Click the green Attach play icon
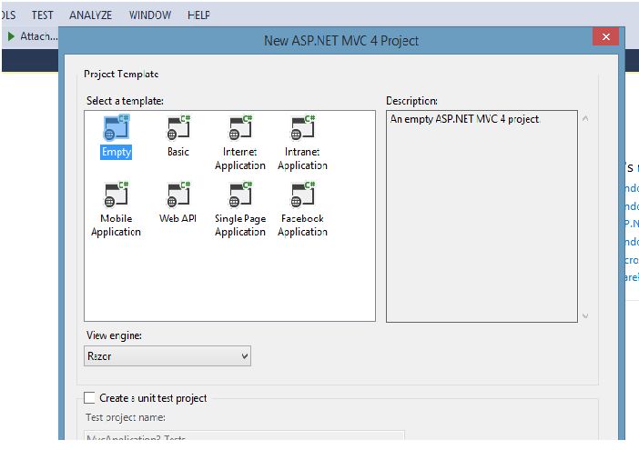Viewport: 639px width, 450px height. tap(11, 36)
